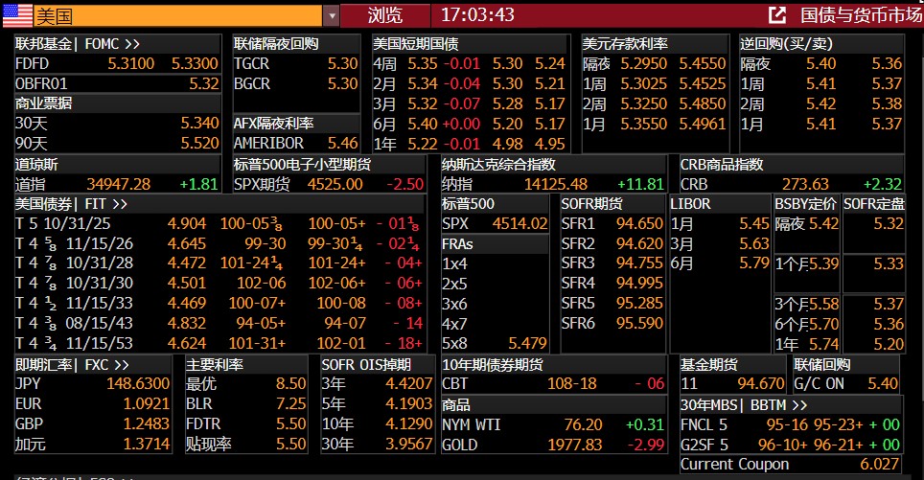Select the 5x8 FRA row
The height and width of the screenshot is (480, 924).
[x=496, y=344]
